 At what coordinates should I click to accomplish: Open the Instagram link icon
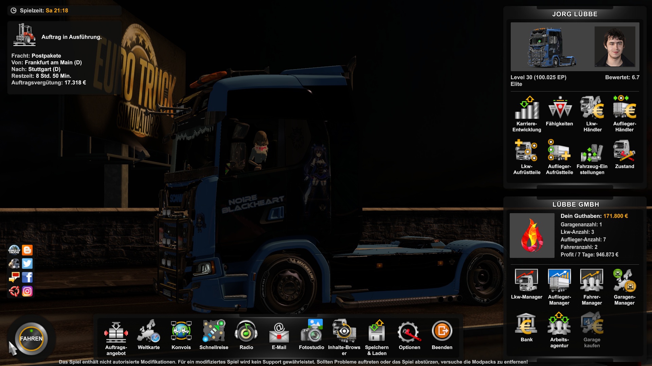point(28,291)
